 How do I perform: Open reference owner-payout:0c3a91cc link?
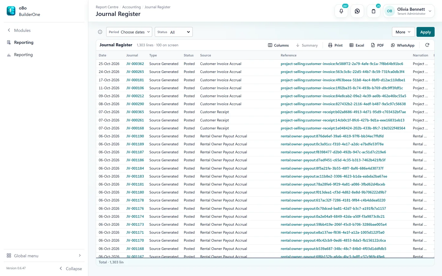[x=332, y=144]
